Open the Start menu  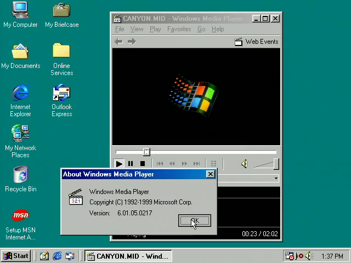point(16,256)
